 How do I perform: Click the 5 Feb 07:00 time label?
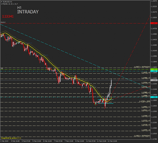(26, 141)
